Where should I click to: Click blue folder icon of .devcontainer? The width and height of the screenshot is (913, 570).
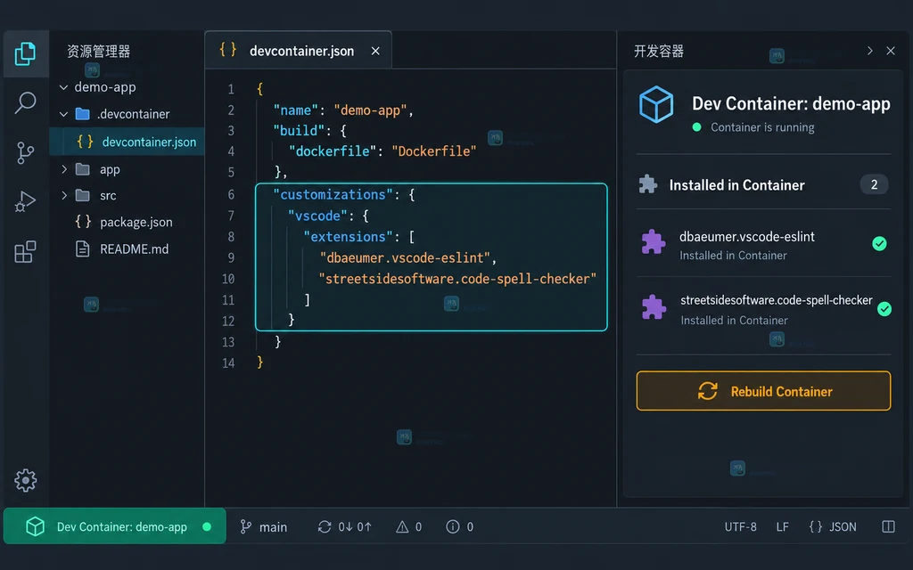83,114
